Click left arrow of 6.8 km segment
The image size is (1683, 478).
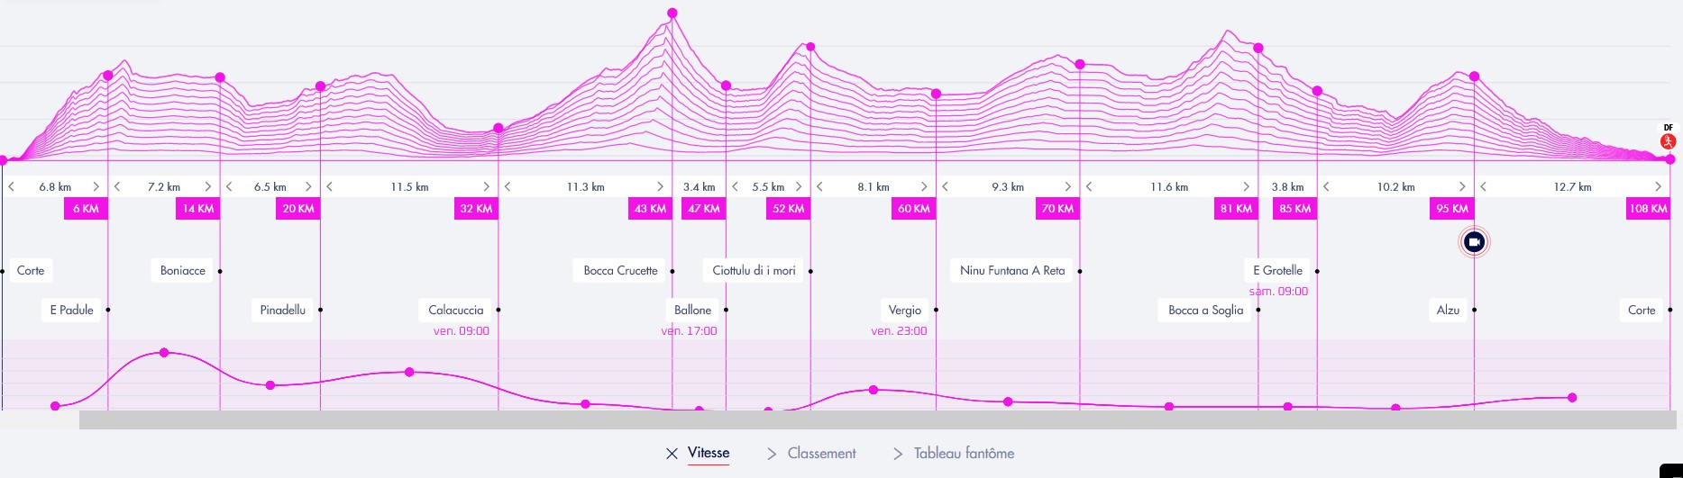[12, 187]
